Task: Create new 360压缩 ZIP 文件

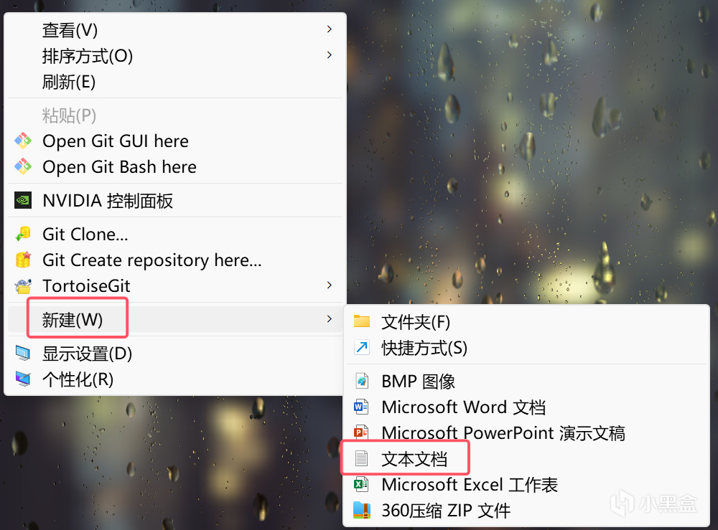Action: 526,511
